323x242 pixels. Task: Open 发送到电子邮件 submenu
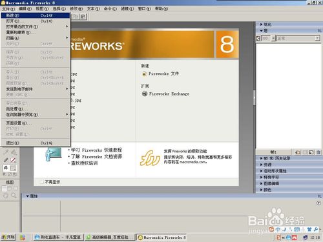(36, 89)
